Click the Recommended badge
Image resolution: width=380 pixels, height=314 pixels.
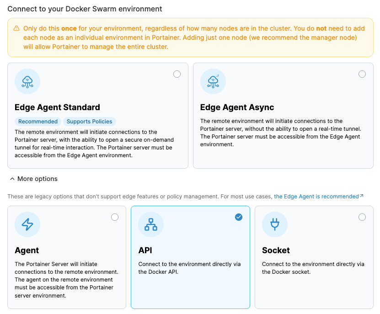tap(38, 122)
